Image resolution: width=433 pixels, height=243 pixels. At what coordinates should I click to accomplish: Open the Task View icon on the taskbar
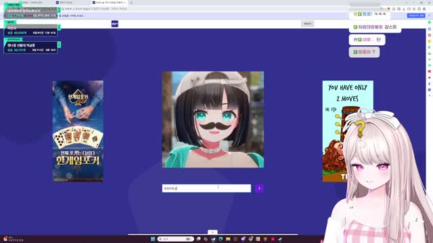(x=198, y=239)
